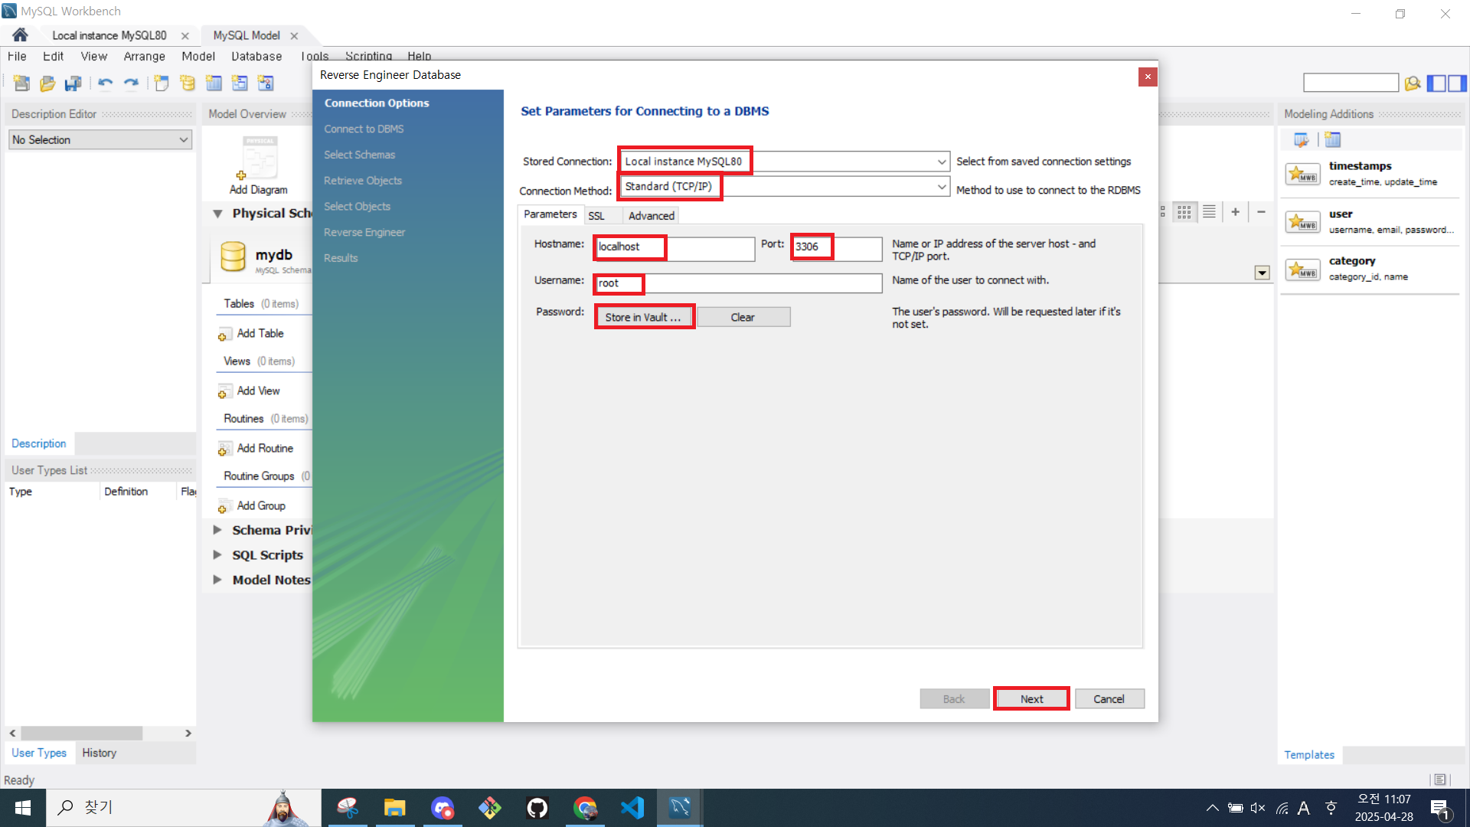
Task: Click the Store in Vault button
Action: pyautogui.click(x=643, y=317)
